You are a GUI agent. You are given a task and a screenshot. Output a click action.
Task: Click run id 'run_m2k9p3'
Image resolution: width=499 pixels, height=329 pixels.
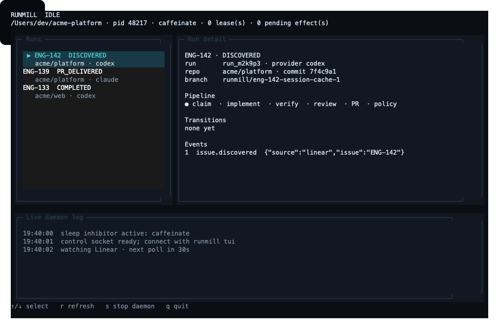click(241, 64)
